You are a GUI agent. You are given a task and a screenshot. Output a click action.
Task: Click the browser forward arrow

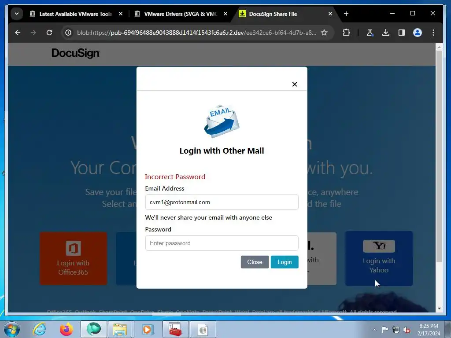pos(33,33)
